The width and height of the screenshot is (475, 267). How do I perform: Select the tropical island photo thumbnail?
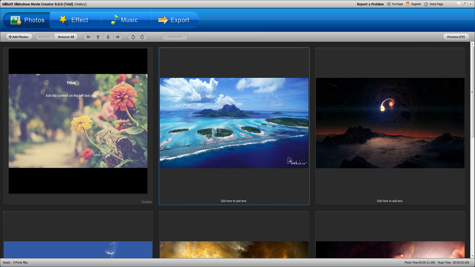pyautogui.click(x=234, y=123)
